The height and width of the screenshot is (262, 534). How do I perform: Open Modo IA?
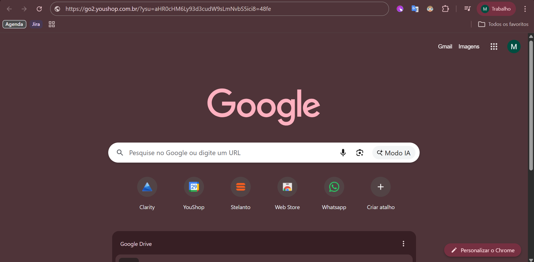(394, 153)
